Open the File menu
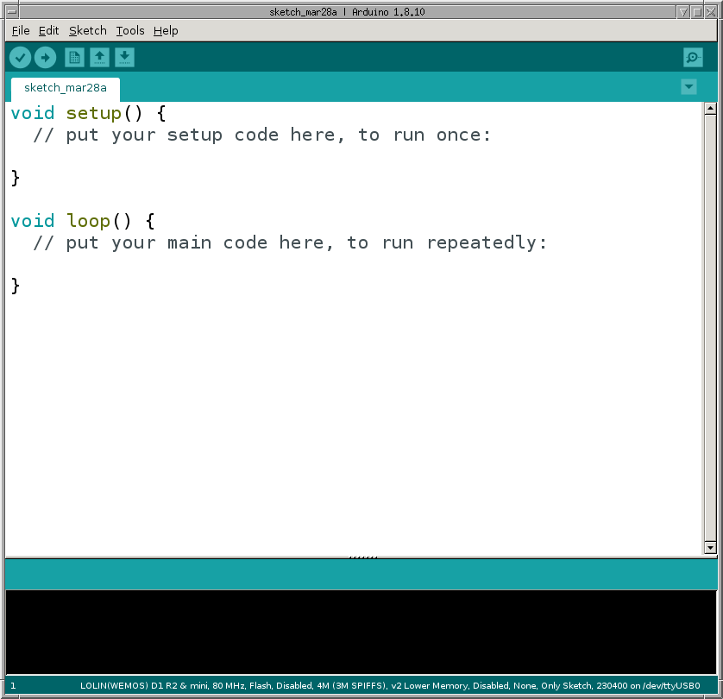 pos(21,31)
